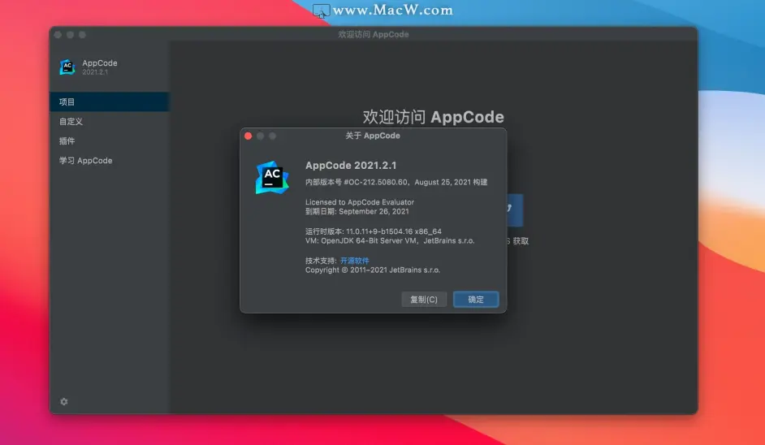Click the VM: OpenJDK 64-Bit Server line

(x=390, y=240)
